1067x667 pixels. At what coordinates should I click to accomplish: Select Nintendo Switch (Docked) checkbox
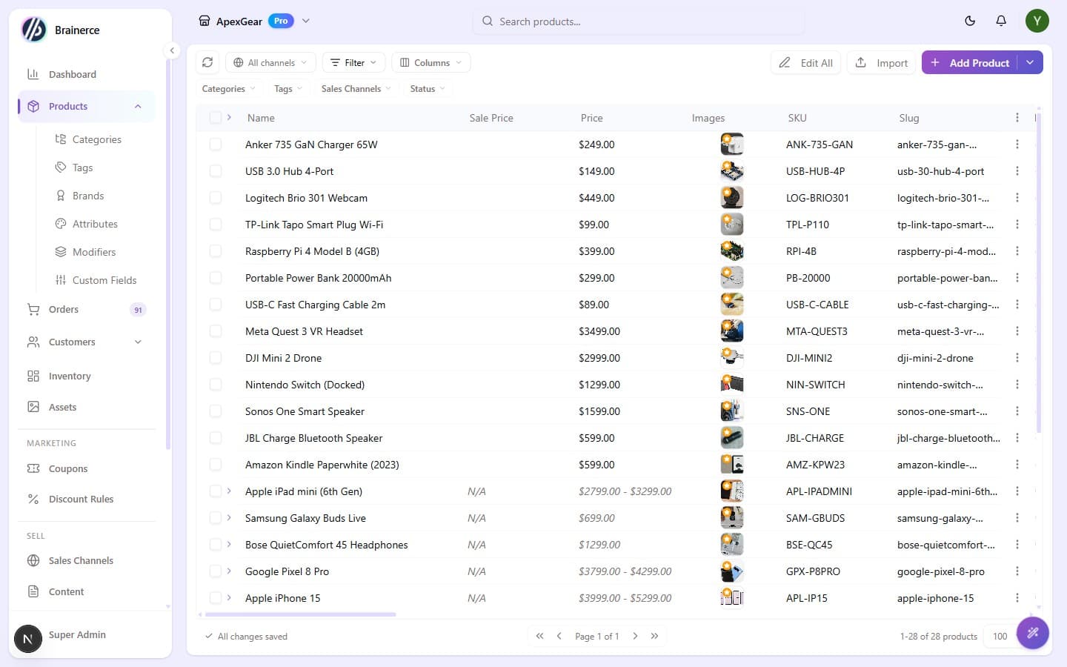[x=216, y=385]
